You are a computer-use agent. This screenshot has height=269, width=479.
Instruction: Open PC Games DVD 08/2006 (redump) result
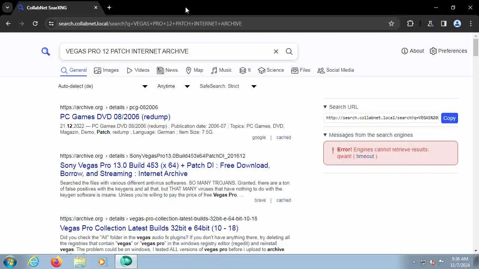click(x=115, y=117)
